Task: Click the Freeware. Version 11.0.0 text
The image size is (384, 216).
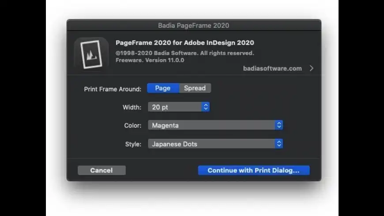Action: (150, 60)
